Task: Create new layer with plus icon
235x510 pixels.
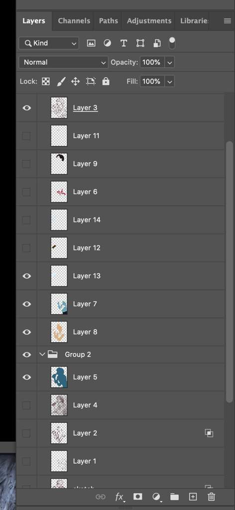Action: coord(193,497)
